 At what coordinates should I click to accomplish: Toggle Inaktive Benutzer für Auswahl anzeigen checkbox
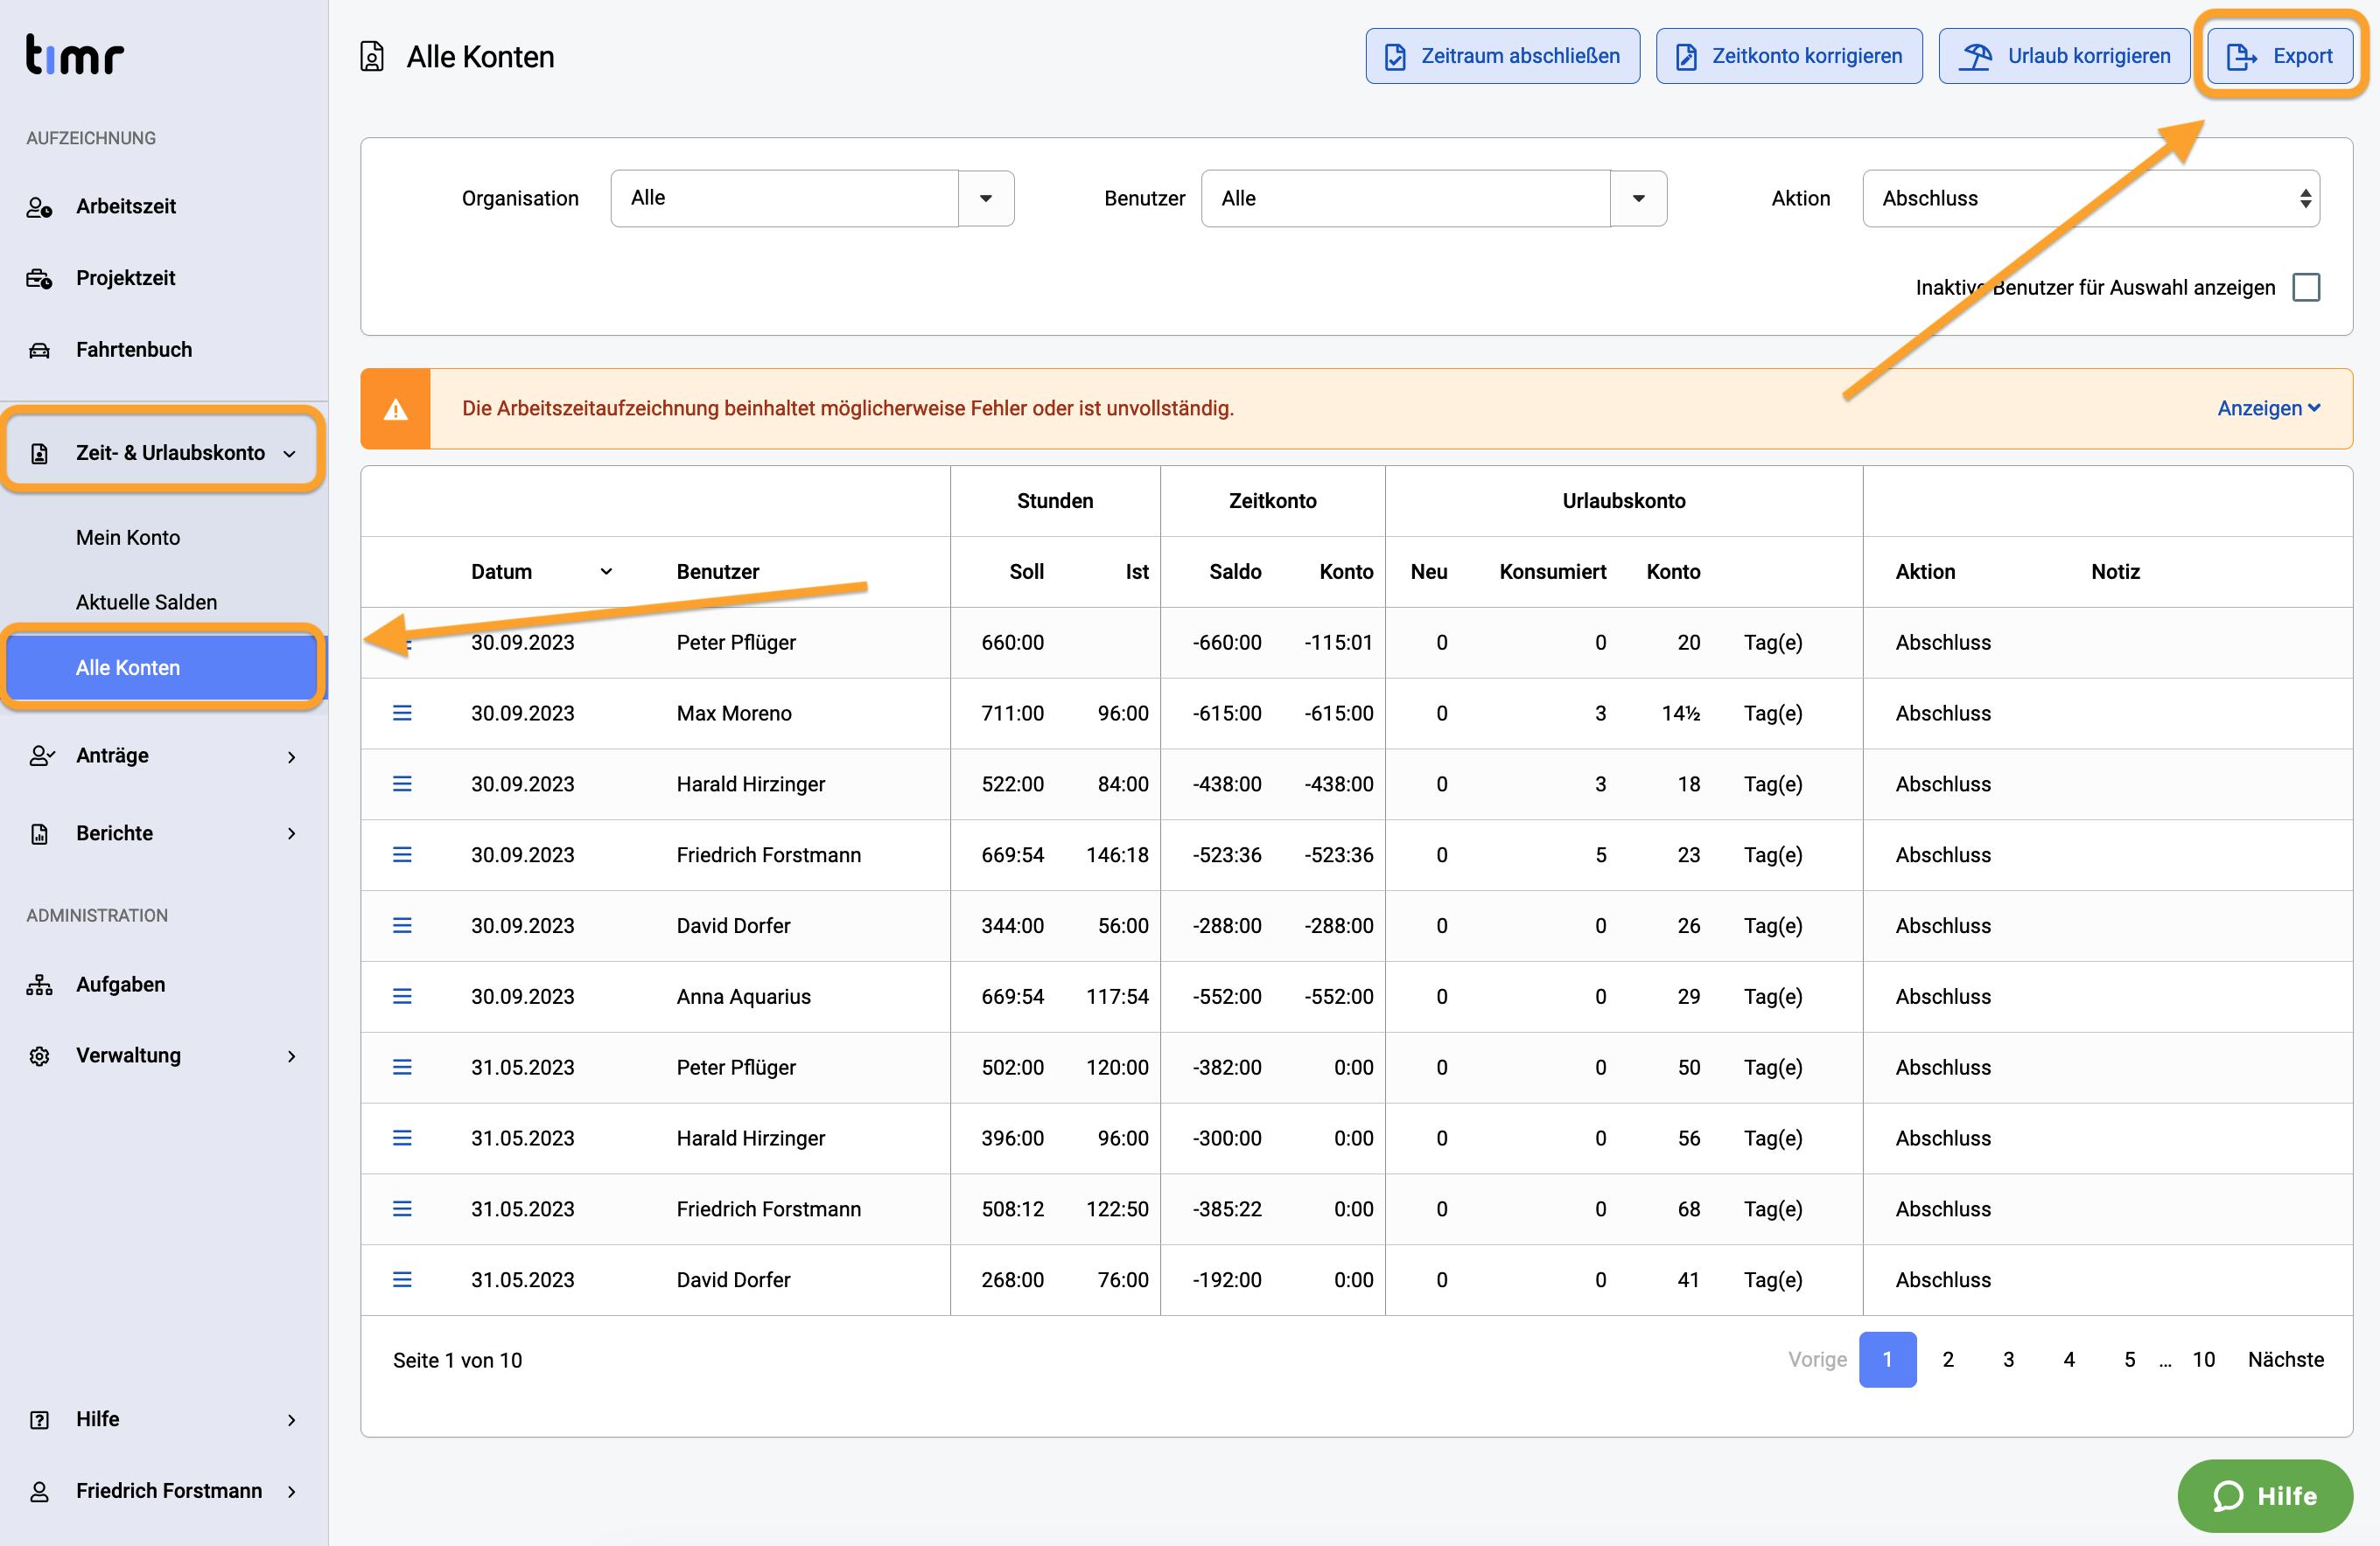(x=2306, y=288)
